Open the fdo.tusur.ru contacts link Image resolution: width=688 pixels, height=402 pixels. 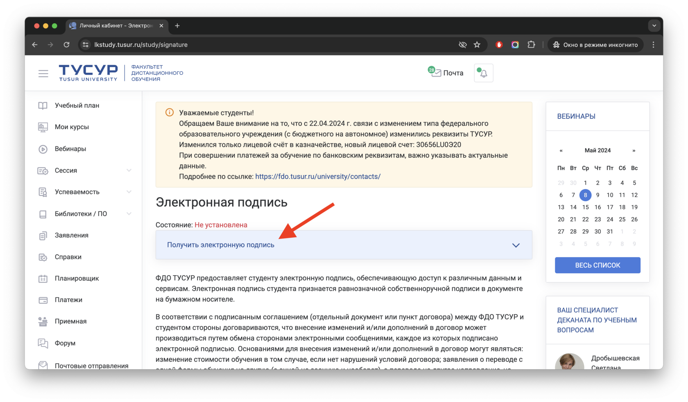(x=318, y=177)
